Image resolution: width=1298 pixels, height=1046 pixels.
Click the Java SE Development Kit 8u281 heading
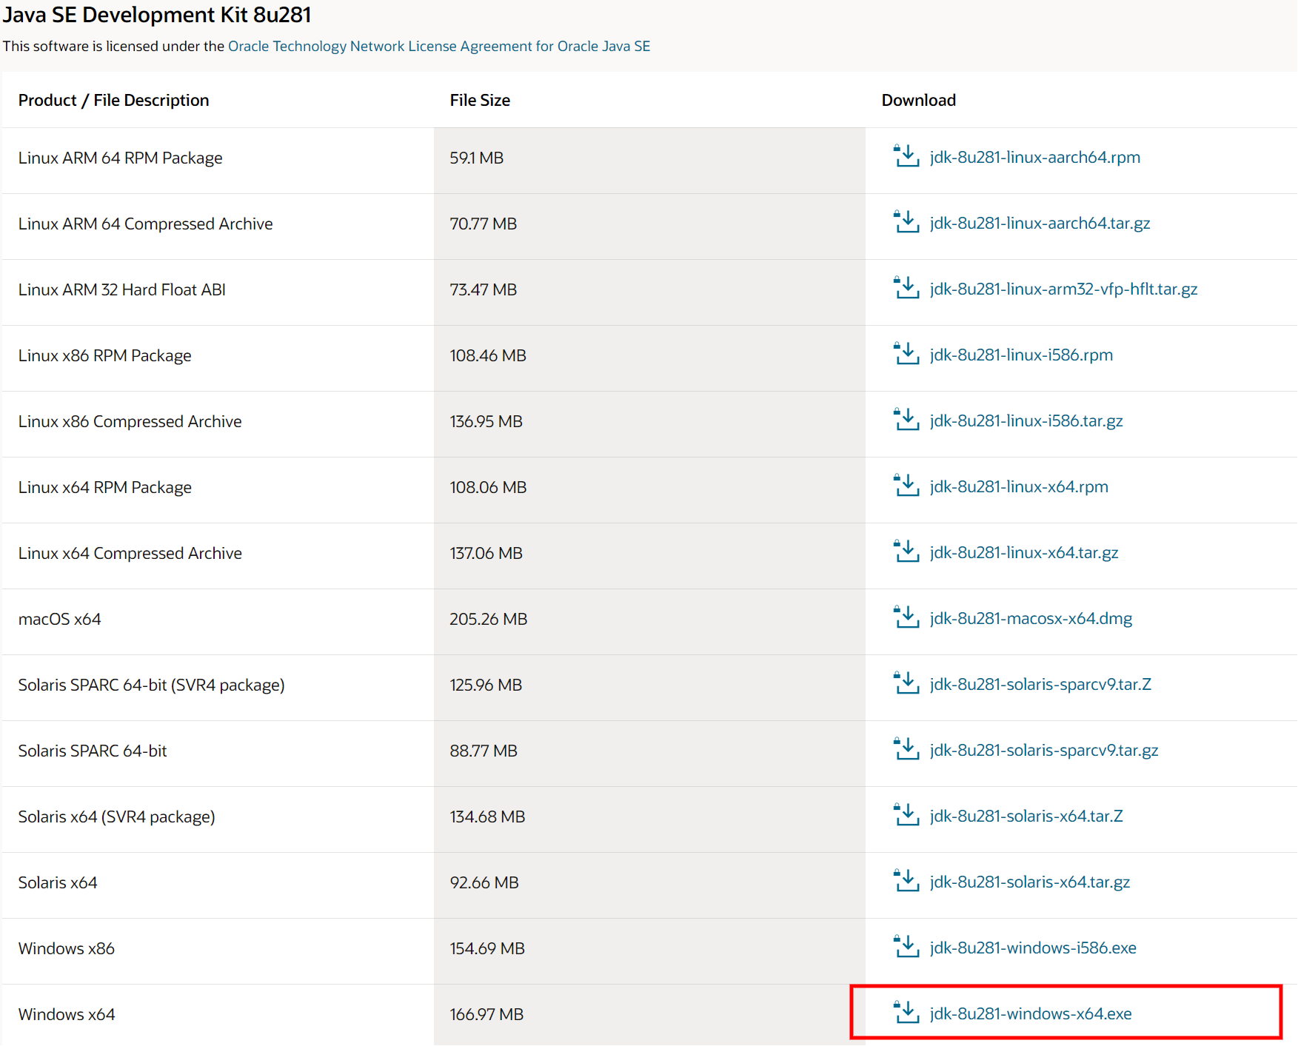pyautogui.click(x=157, y=15)
